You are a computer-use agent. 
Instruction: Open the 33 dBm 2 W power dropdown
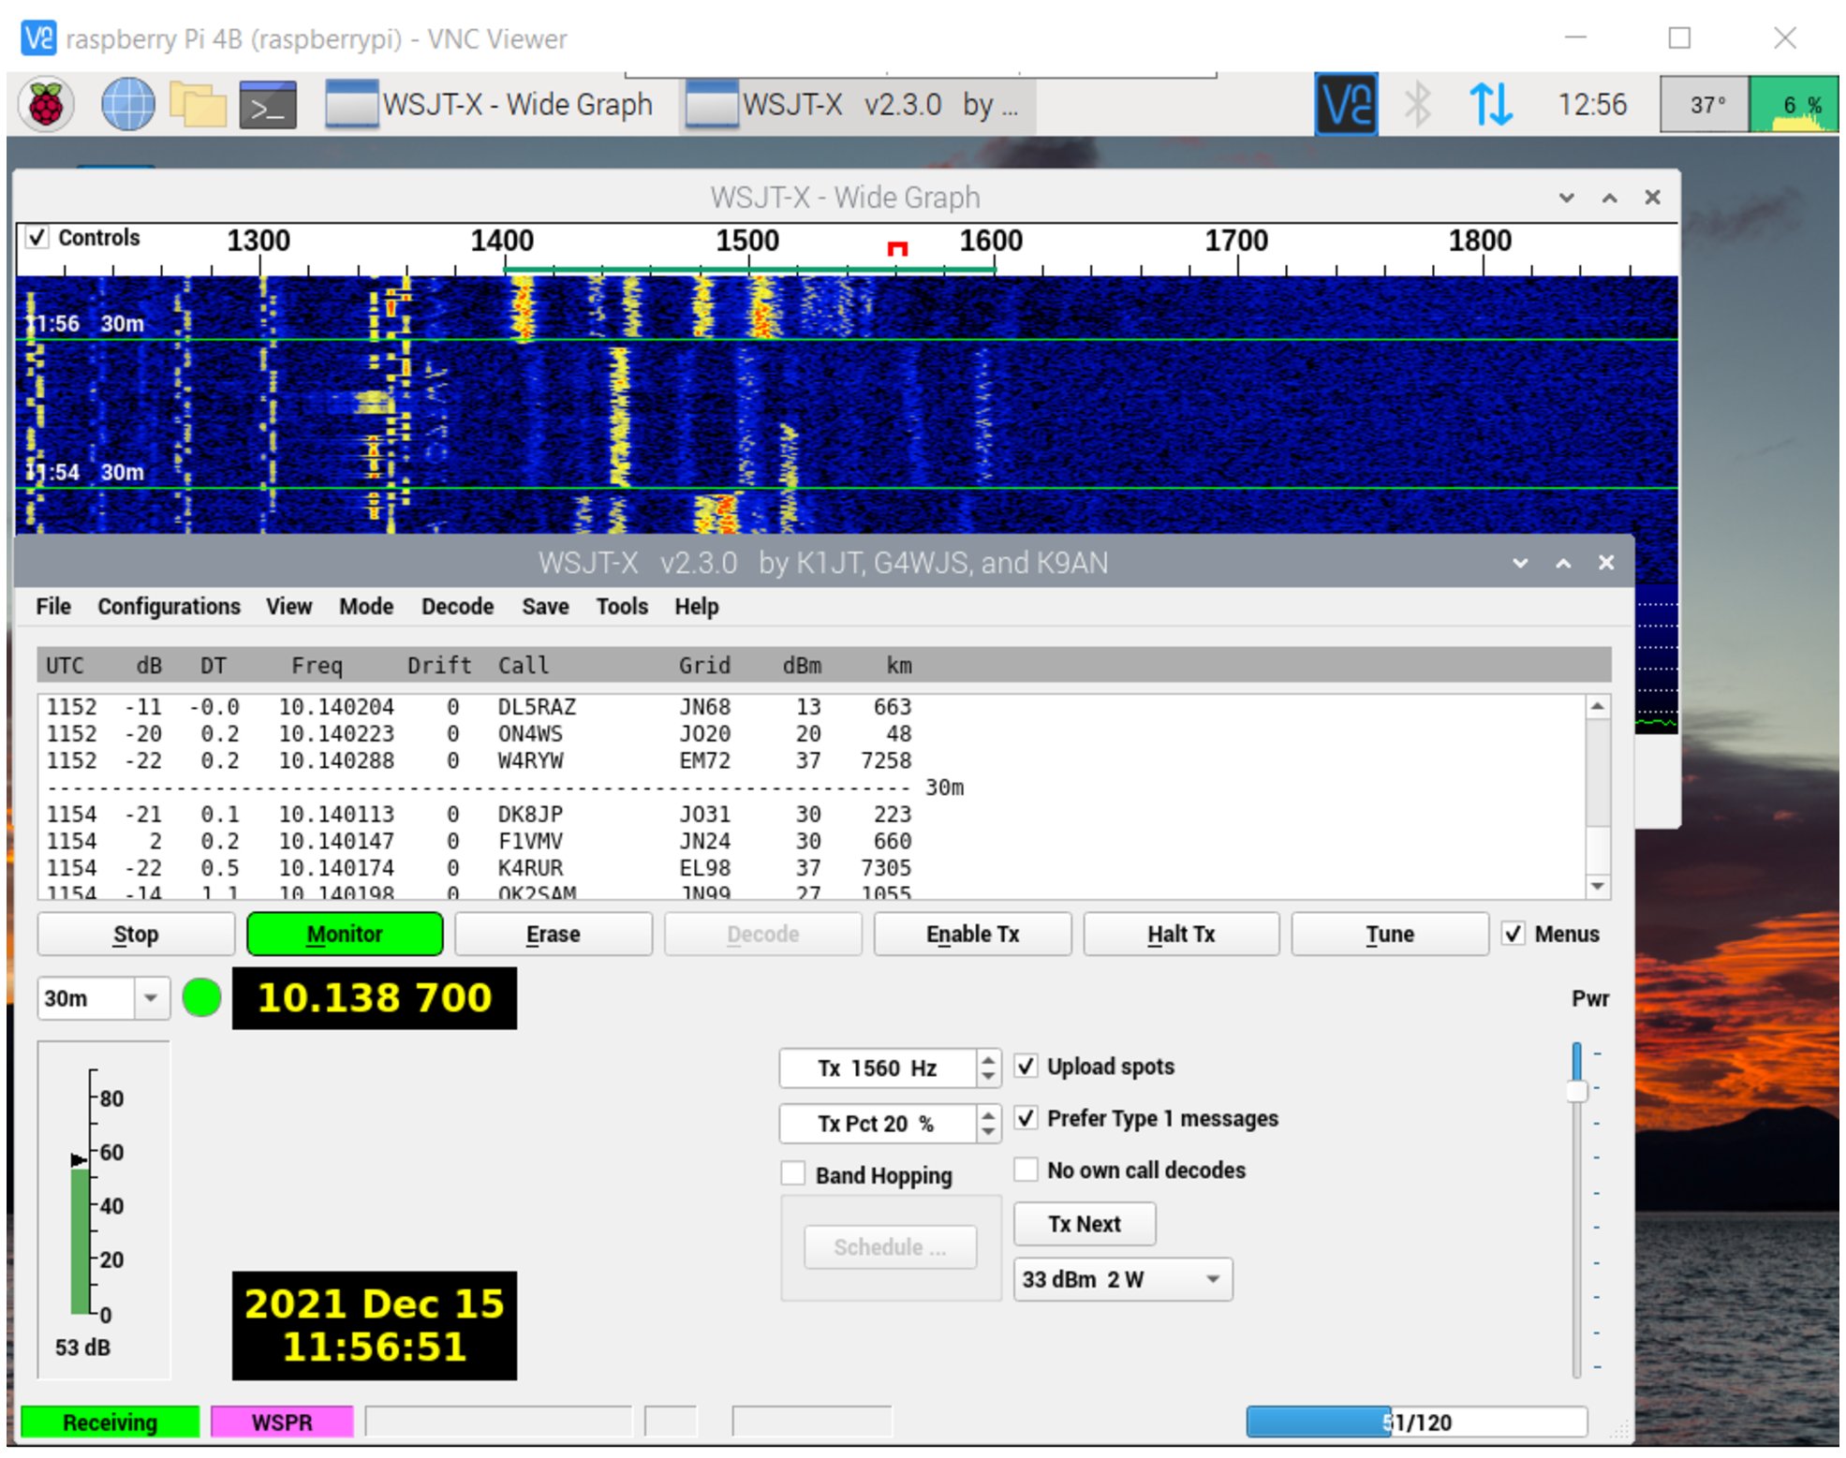coord(1123,1279)
